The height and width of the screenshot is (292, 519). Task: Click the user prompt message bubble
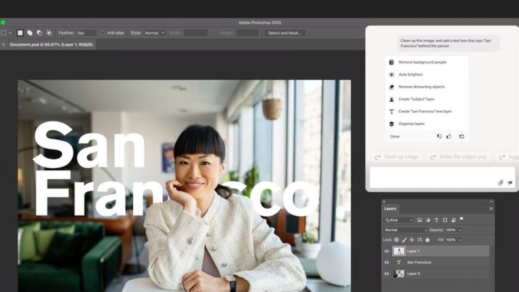coord(448,43)
